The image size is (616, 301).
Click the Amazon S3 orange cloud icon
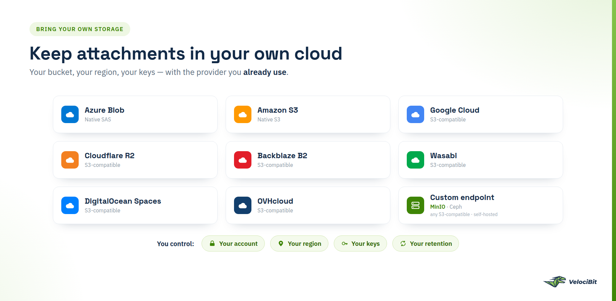coord(243,114)
